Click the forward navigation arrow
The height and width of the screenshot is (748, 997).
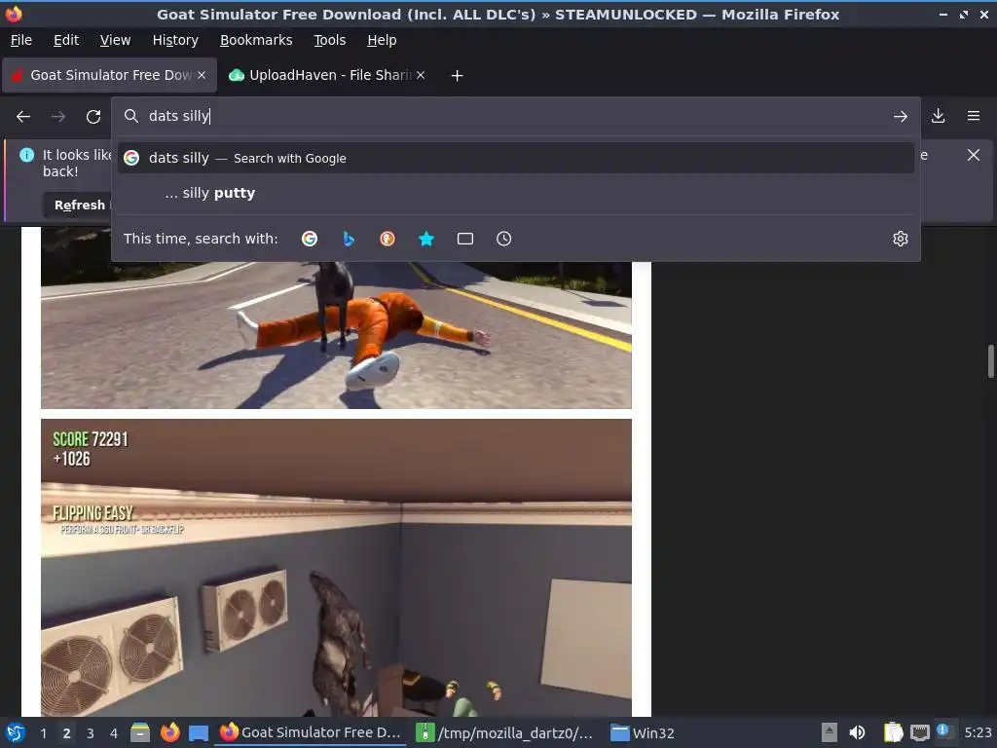58,117
